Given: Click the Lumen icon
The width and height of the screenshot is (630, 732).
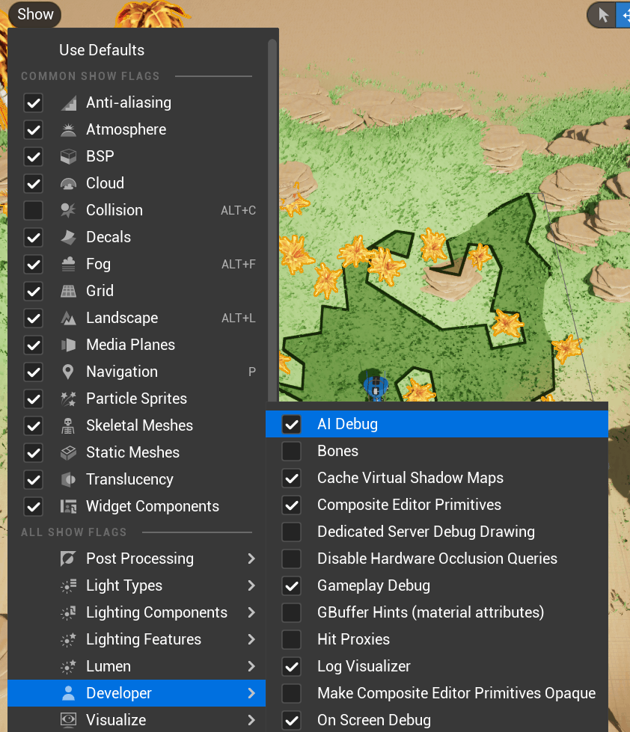Looking at the screenshot, I should coord(69,667).
